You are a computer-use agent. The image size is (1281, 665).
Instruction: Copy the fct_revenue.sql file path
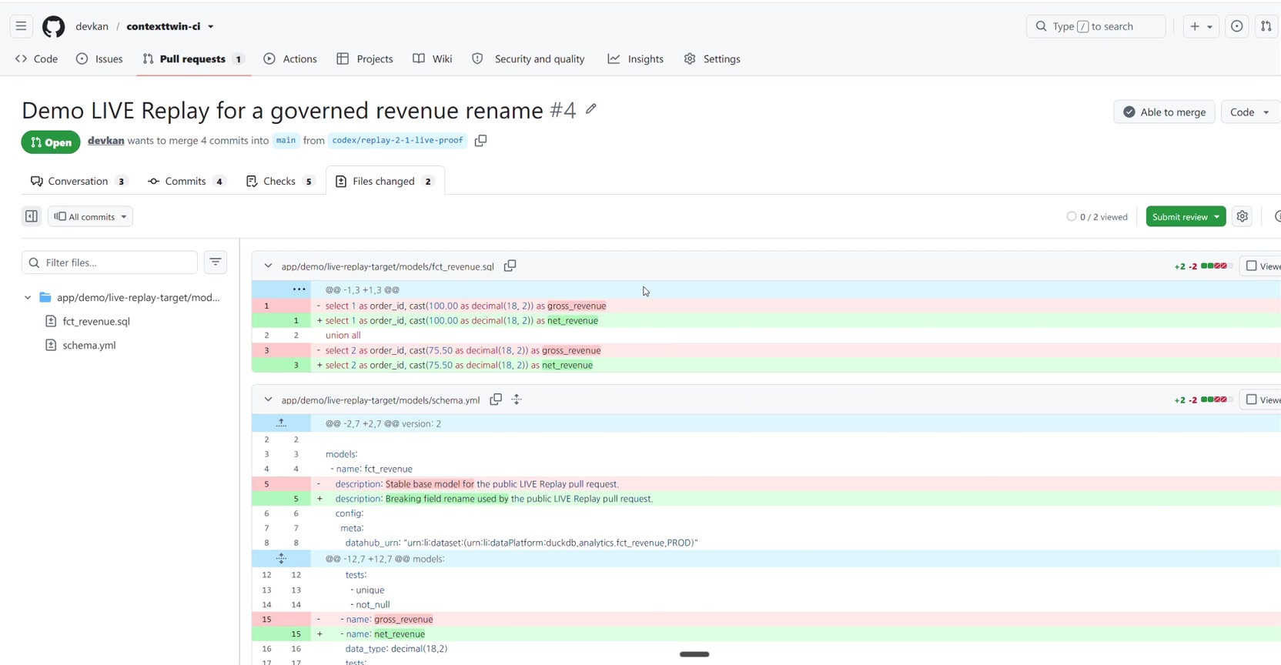(x=510, y=266)
